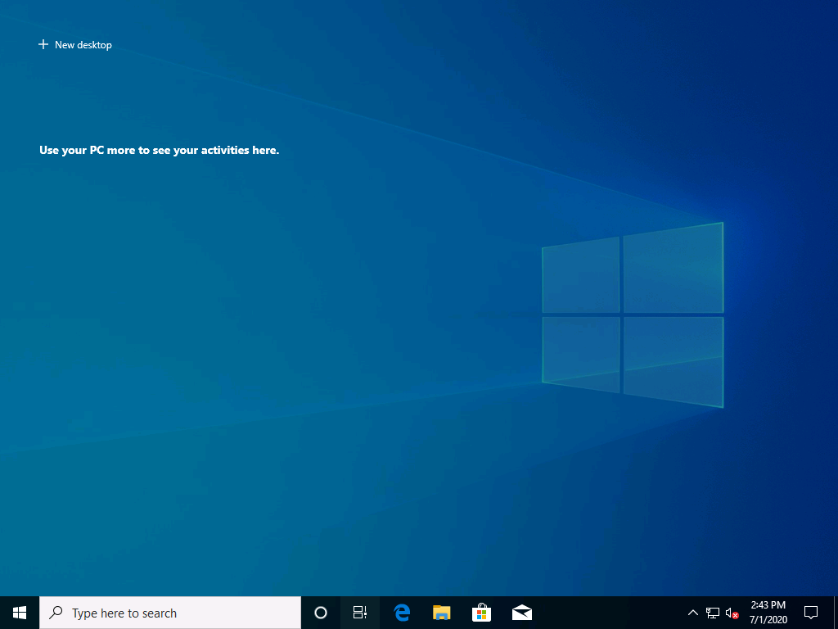Open the clock and calendar flyout
This screenshot has width=838, height=629.
(770, 612)
